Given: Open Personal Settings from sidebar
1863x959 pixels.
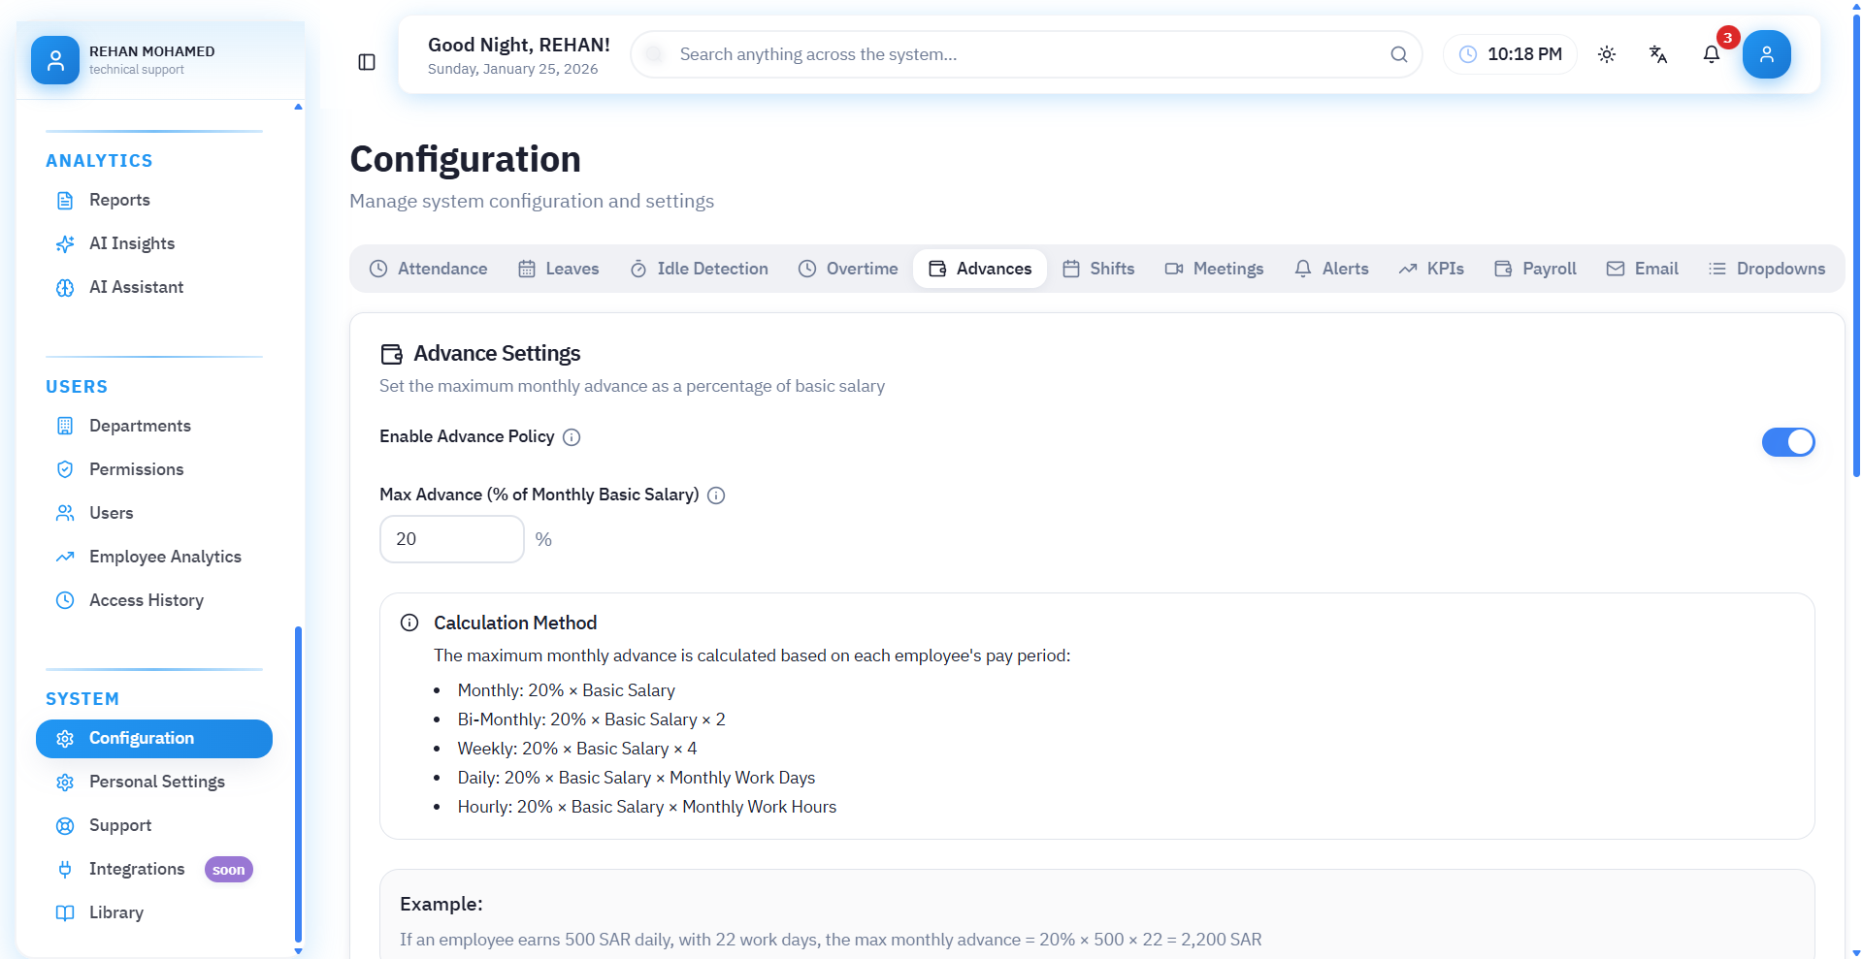Looking at the screenshot, I should pyautogui.click(x=157, y=782).
